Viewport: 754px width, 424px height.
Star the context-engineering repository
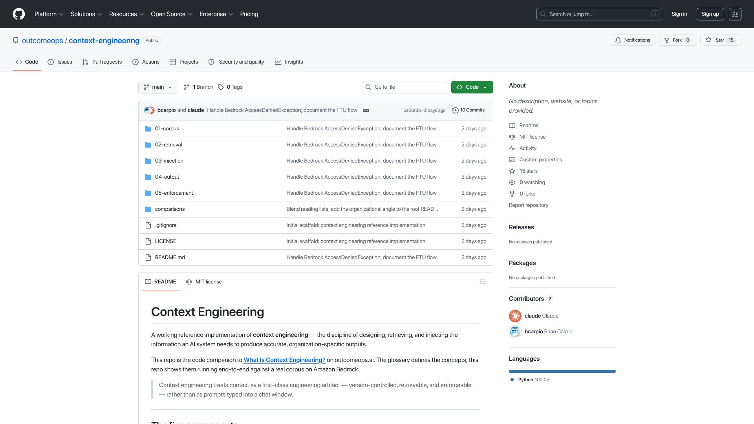point(720,40)
